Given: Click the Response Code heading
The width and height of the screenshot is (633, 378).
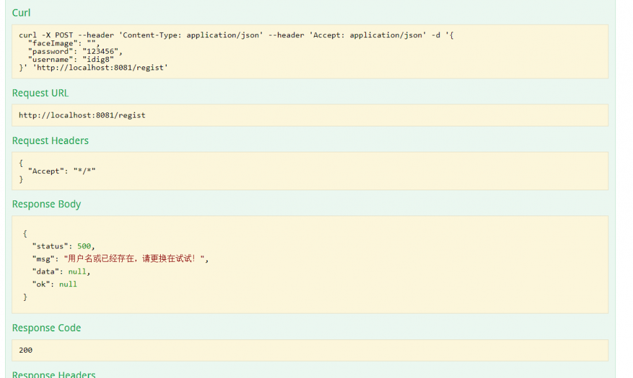Looking at the screenshot, I should [x=46, y=327].
